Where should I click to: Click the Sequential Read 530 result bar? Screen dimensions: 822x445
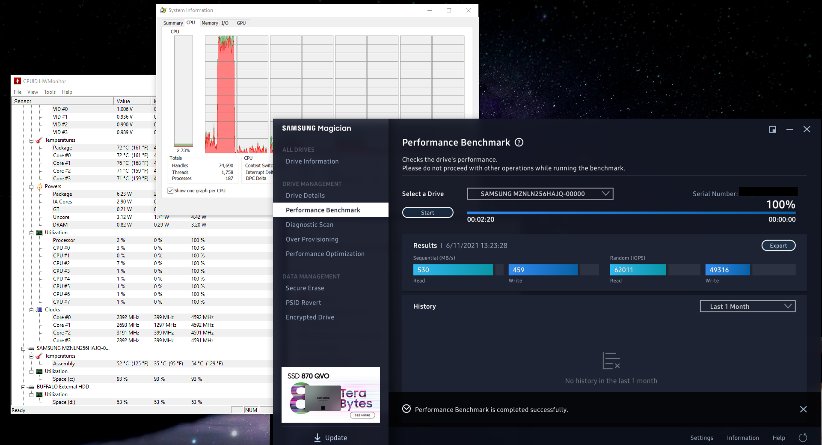[453, 270]
